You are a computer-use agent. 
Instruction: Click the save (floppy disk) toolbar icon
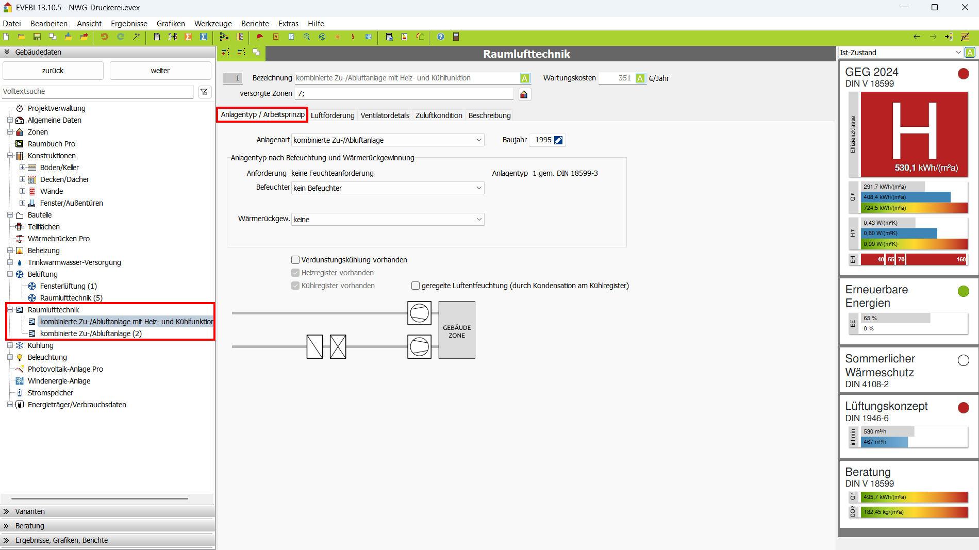coord(37,37)
